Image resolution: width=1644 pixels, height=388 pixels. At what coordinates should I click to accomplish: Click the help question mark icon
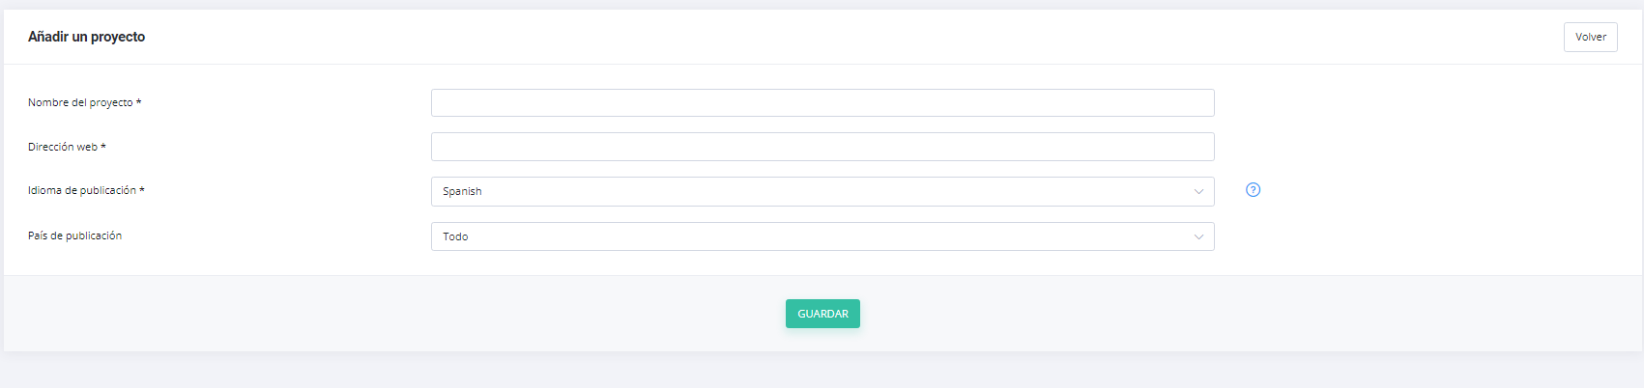[x=1253, y=190]
